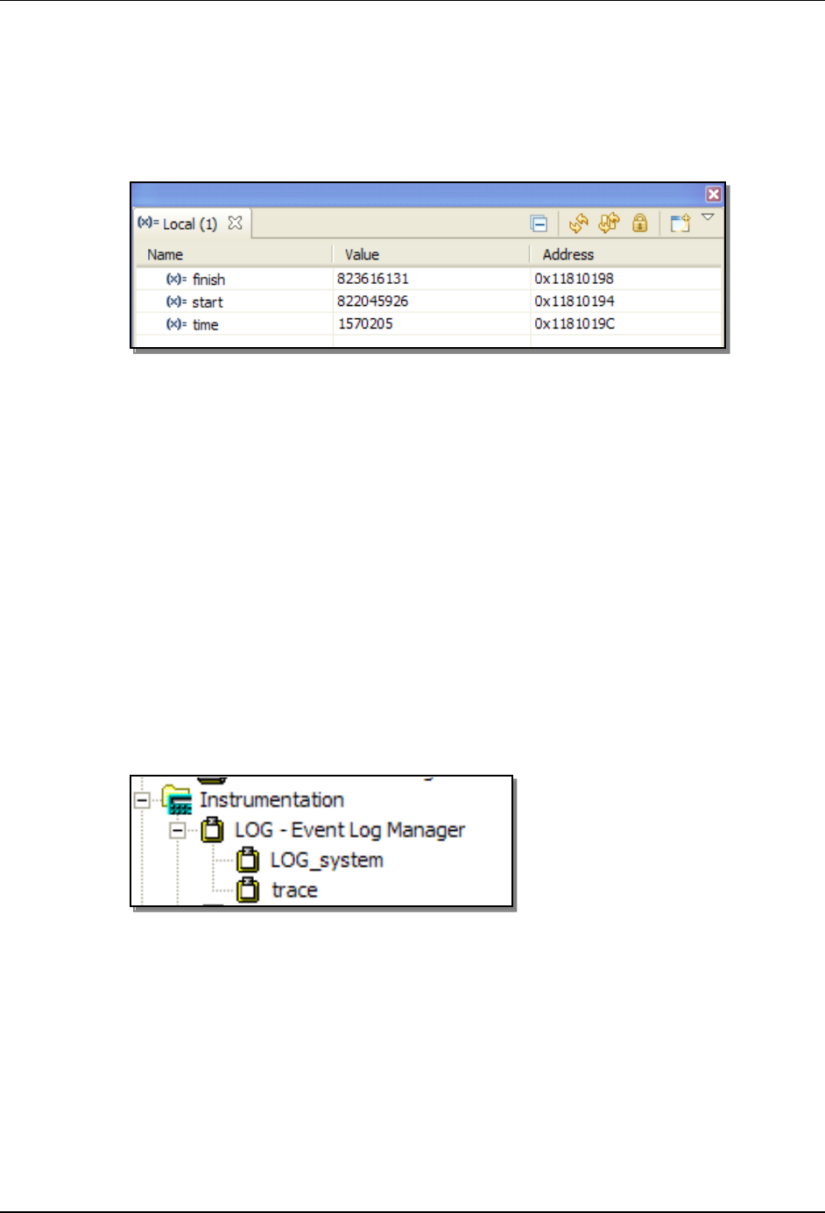Click the LOG - Event Log Manager icon
This screenshot has height=1213, width=825.
pyautogui.click(x=213, y=830)
